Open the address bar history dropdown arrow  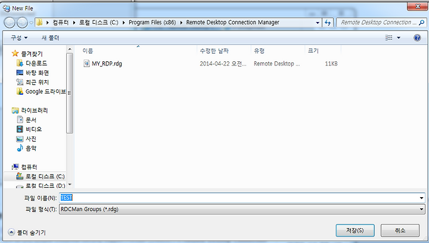coord(318,23)
